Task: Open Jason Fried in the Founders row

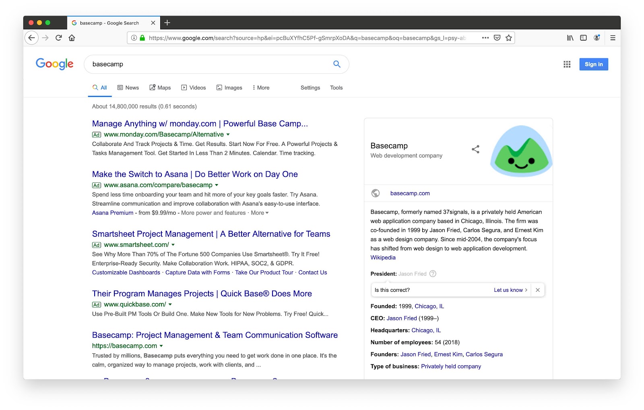Action: [416, 355]
